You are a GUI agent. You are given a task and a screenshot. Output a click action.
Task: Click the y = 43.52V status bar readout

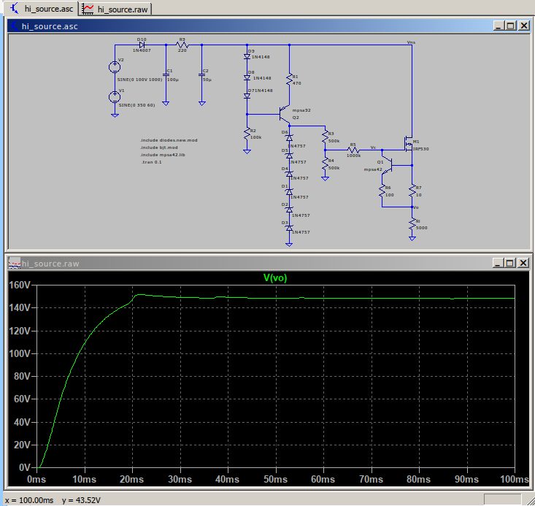[x=81, y=500]
